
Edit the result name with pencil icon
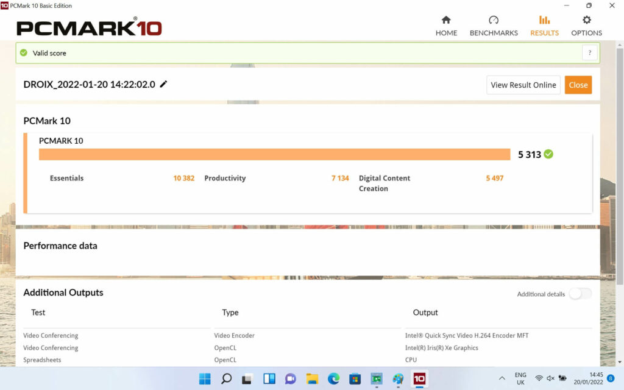[x=163, y=84]
